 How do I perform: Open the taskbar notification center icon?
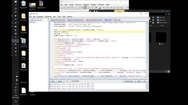coord(16,101)
